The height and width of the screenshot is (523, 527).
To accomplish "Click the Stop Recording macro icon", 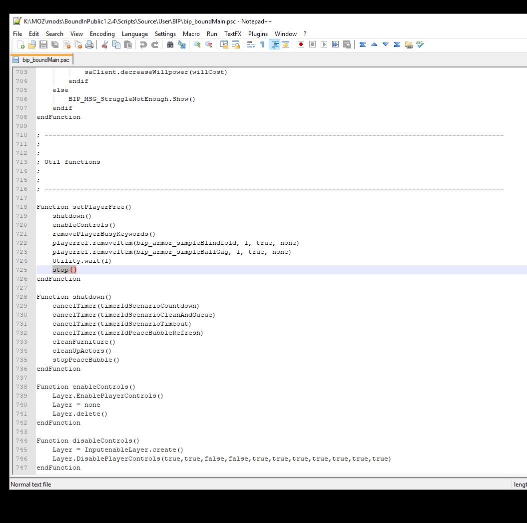I will point(312,44).
